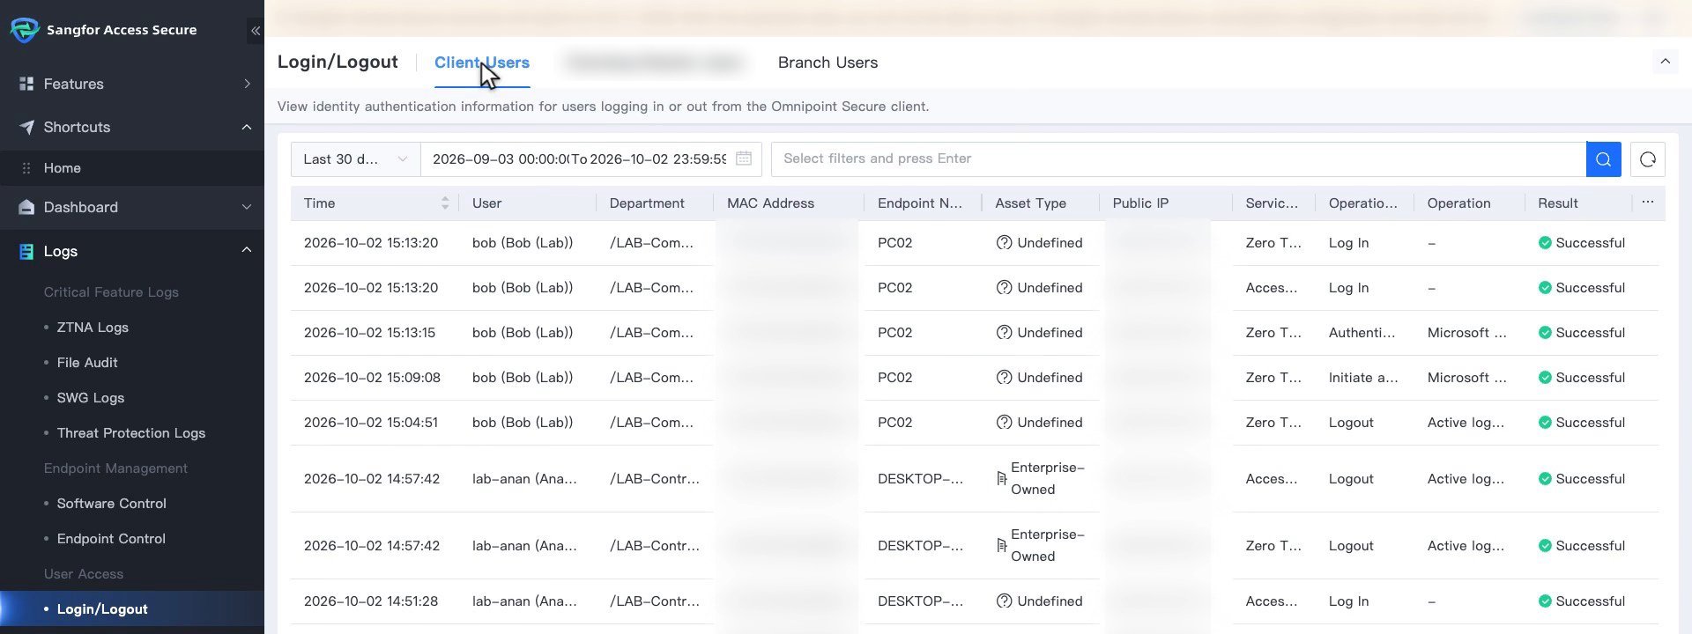
Task: Open the column settings ellipsis icon
Action: (x=1647, y=203)
